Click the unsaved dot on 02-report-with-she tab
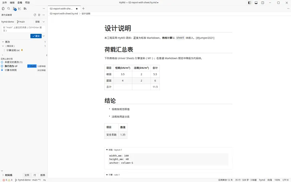 point(77,9)
